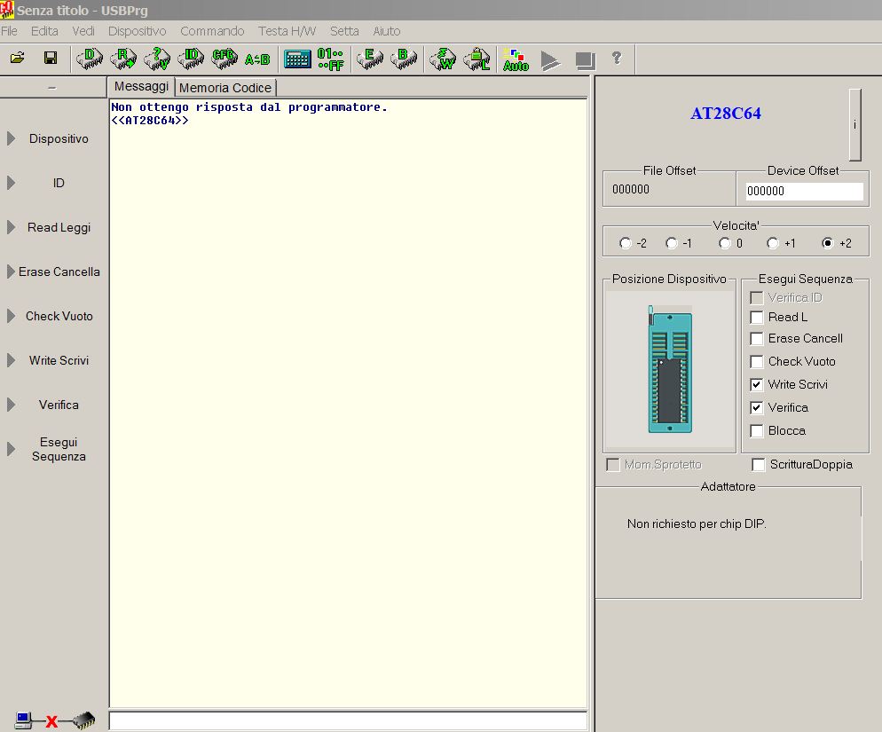Click the ZIF socket device position image
882x732 pixels.
pos(669,370)
